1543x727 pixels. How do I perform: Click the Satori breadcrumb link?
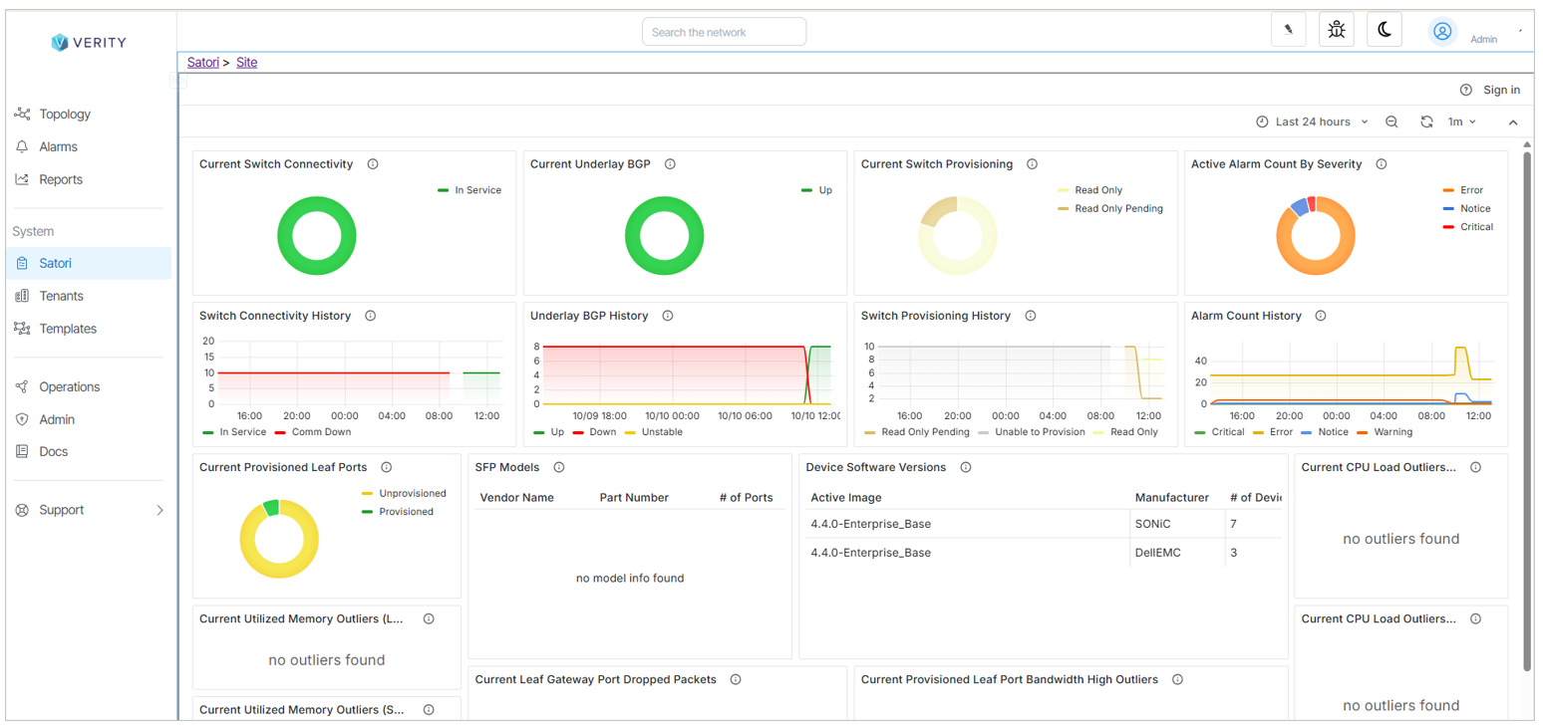pyautogui.click(x=202, y=62)
